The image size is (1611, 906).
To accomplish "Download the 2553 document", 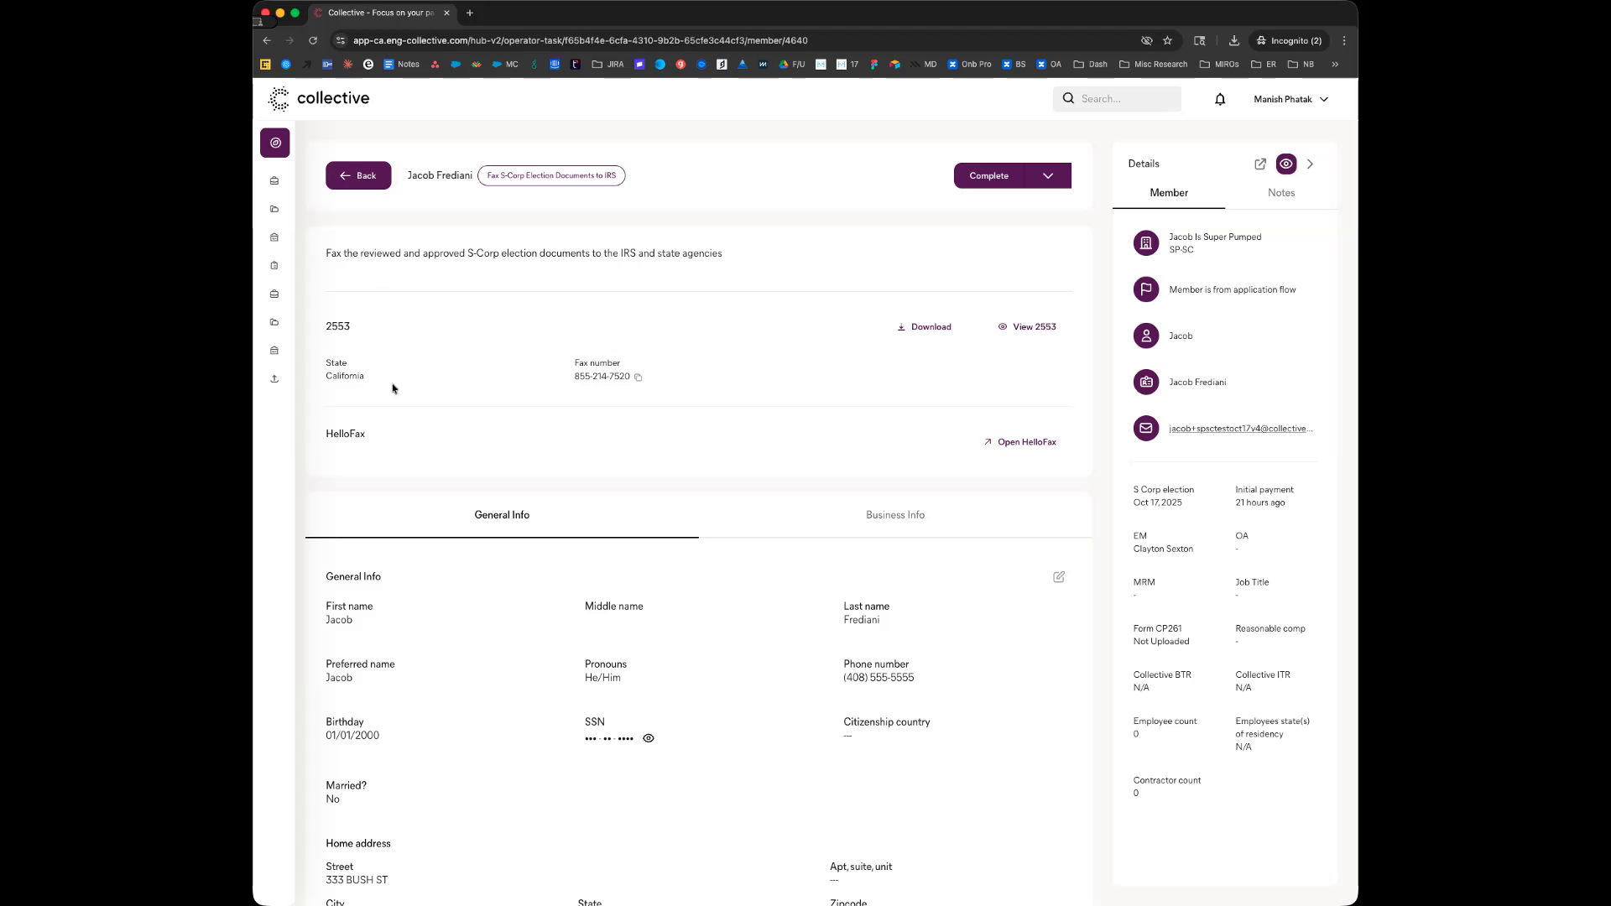I will click(x=924, y=327).
